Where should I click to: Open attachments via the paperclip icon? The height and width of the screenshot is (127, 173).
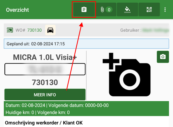click(x=102, y=10)
